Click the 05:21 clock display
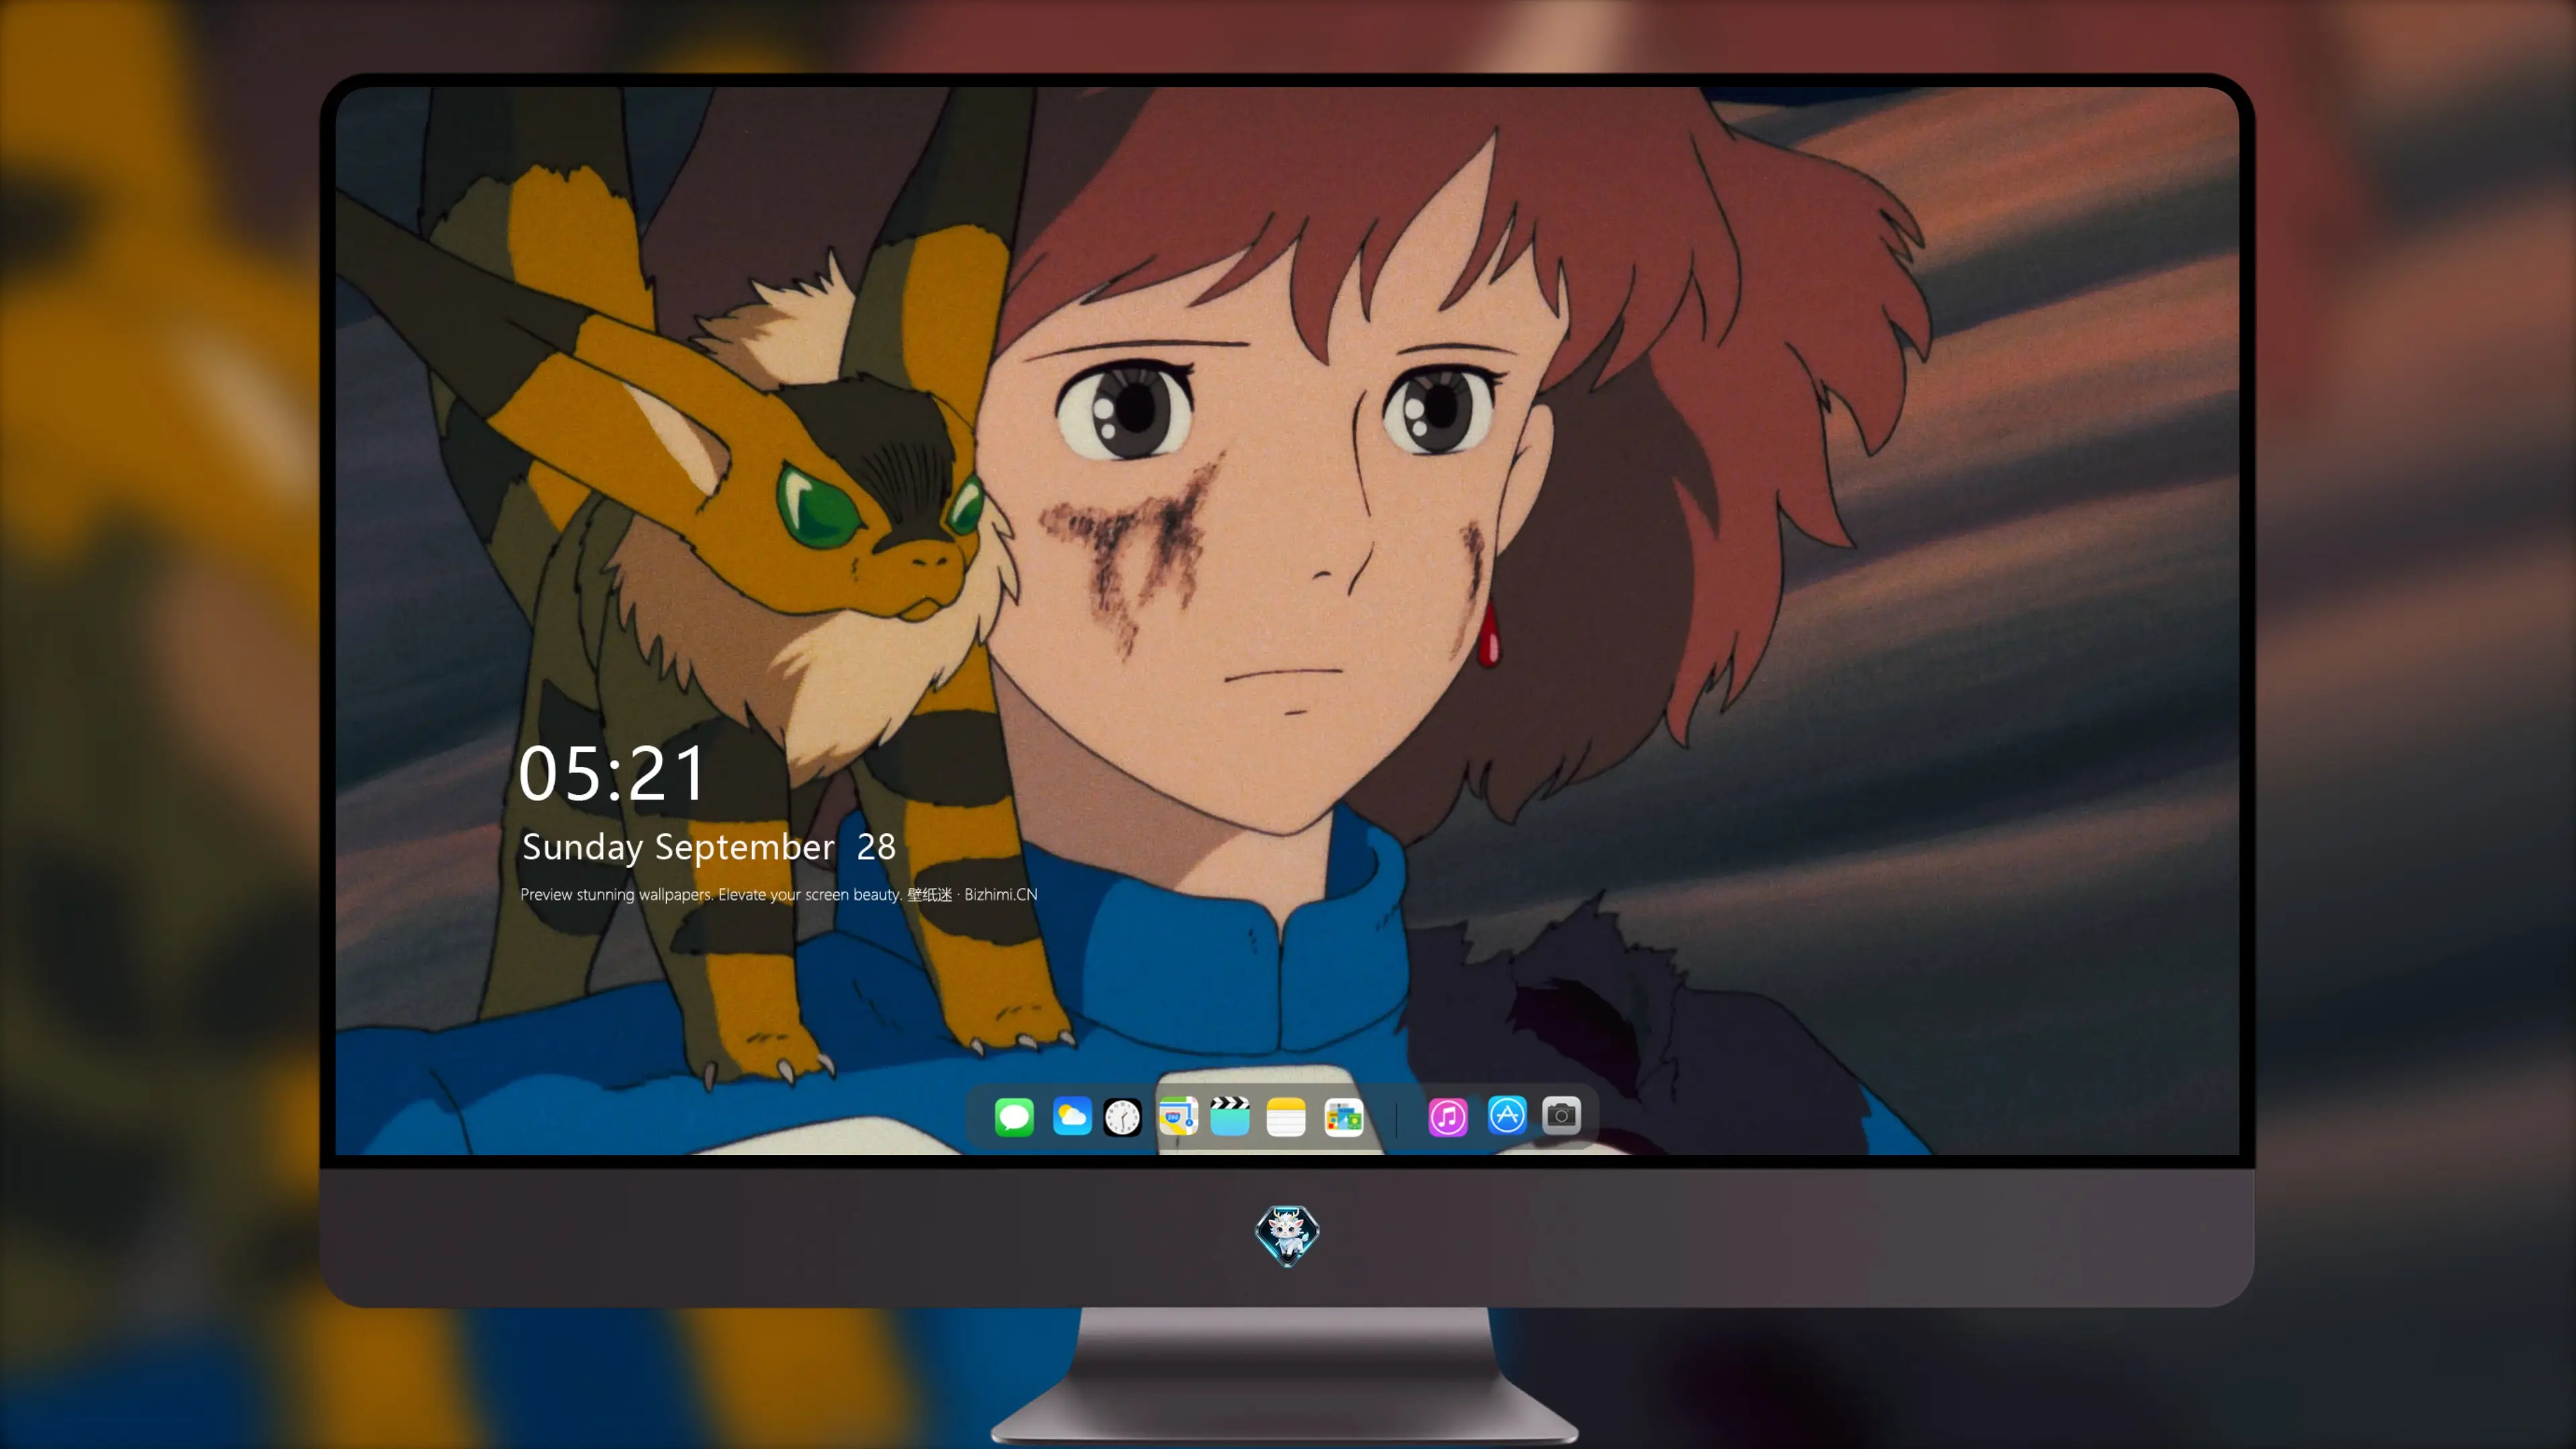 click(x=612, y=774)
